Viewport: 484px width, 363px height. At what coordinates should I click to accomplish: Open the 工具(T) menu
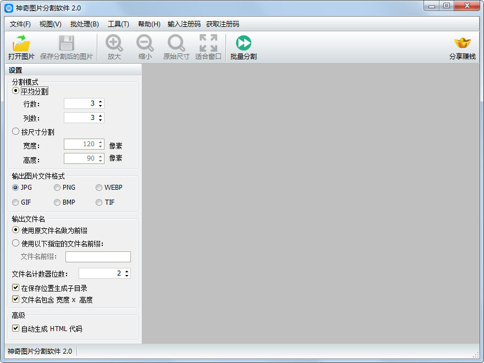point(119,24)
